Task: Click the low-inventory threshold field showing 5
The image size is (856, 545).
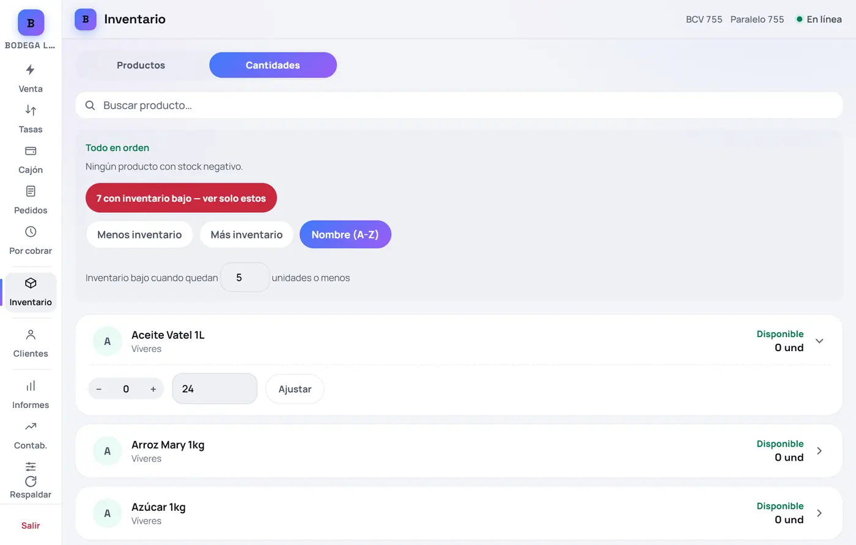Action: pos(245,277)
